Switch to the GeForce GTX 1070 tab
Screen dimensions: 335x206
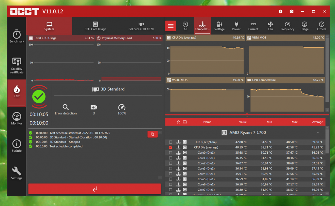(141, 26)
